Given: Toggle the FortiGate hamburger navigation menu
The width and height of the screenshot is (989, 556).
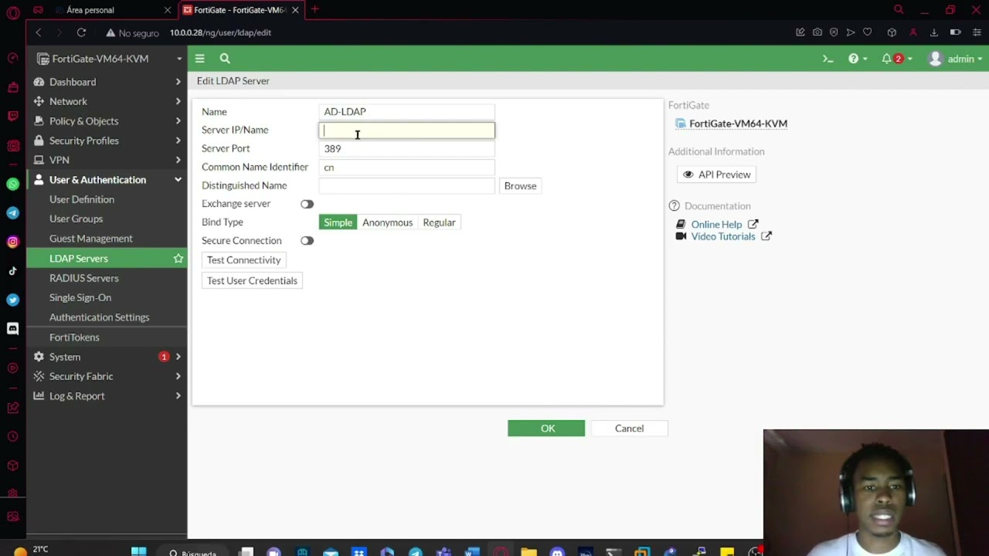Looking at the screenshot, I should [x=199, y=59].
